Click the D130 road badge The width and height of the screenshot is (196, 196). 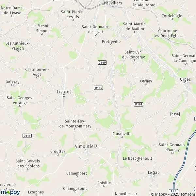coord(175,114)
